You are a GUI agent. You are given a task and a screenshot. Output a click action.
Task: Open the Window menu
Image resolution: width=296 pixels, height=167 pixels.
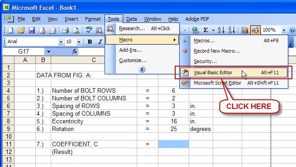[x=153, y=19]
